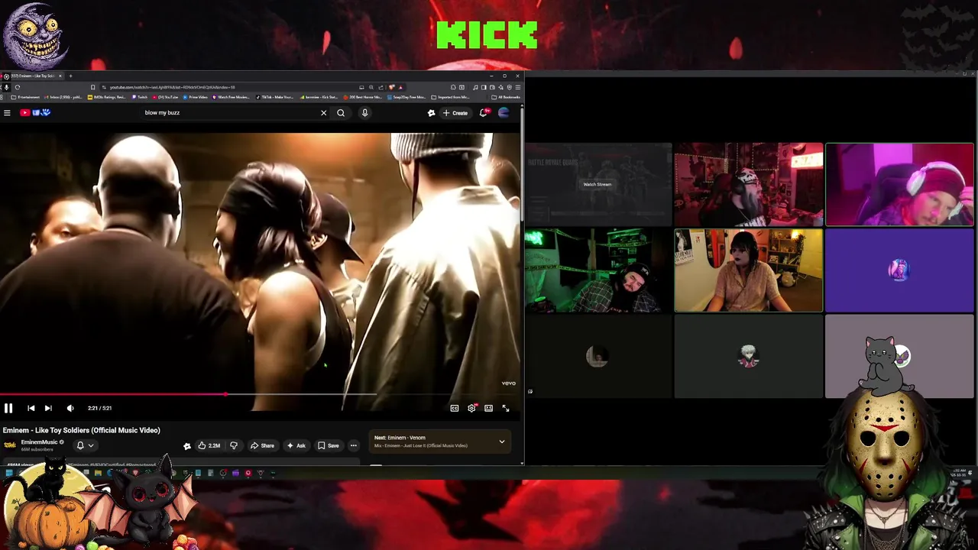Open the Prime Video bookmark

point(198,97)
